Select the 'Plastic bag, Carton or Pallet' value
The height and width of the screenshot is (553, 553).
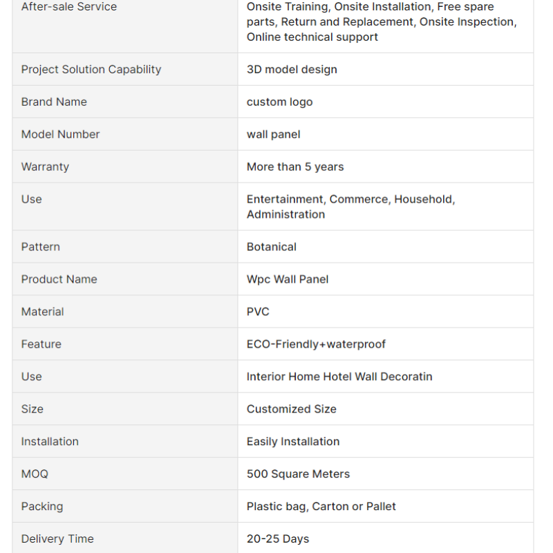pyautogui.click(x=321, y=507)
